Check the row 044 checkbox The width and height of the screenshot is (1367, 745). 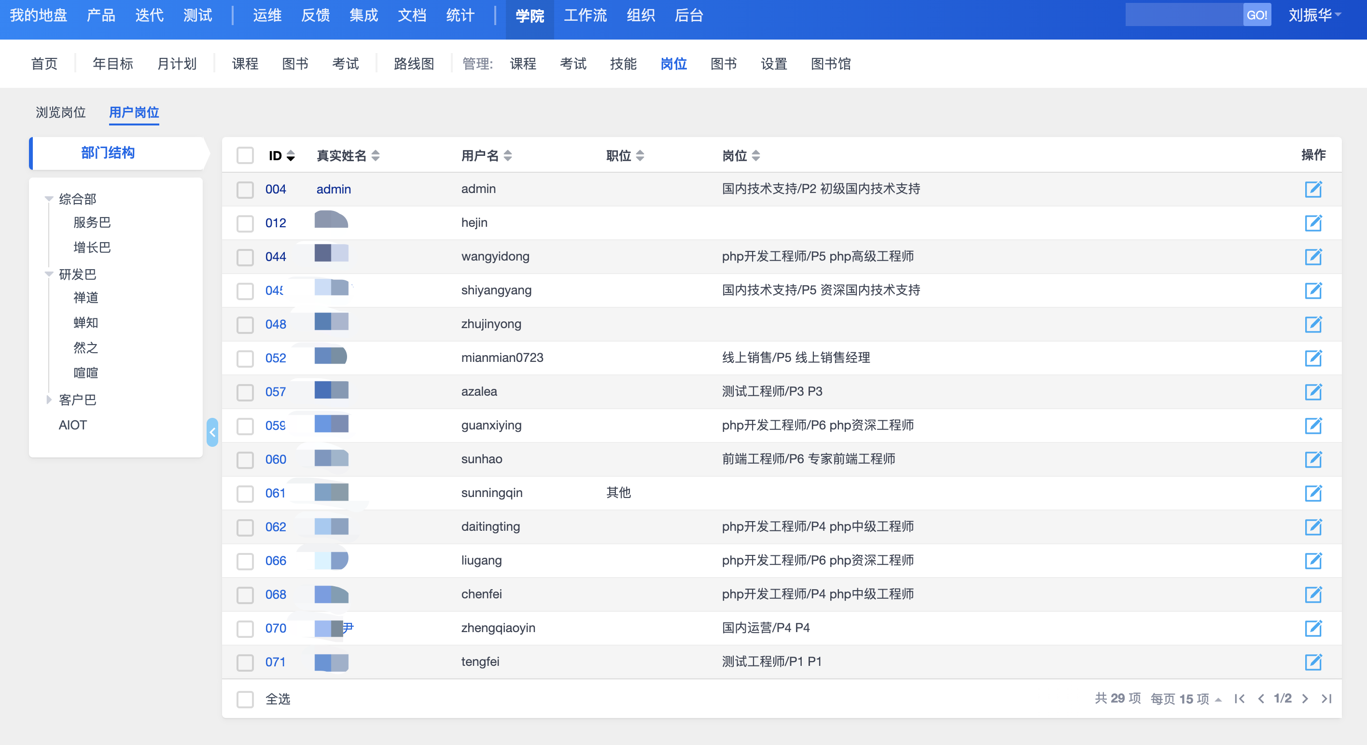(245, 257)
